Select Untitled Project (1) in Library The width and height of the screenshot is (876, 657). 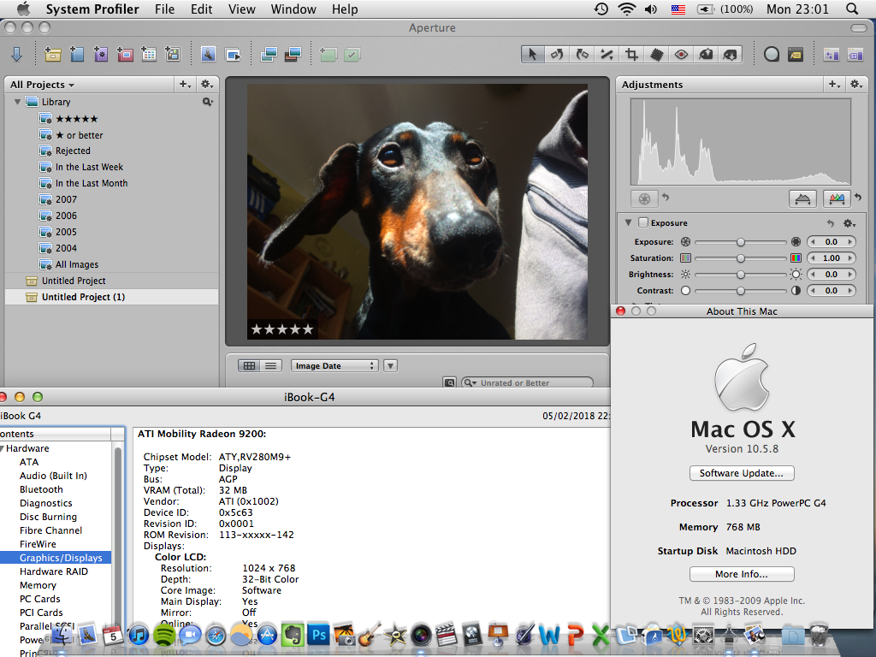(111, 297)
